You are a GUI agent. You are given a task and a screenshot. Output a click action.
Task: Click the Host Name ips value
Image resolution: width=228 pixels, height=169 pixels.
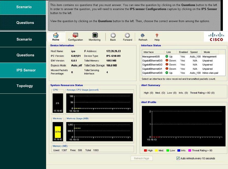click(x=73, y=51)
